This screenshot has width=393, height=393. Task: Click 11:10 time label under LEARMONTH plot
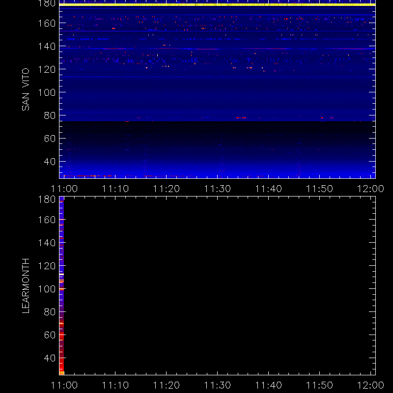115,385
